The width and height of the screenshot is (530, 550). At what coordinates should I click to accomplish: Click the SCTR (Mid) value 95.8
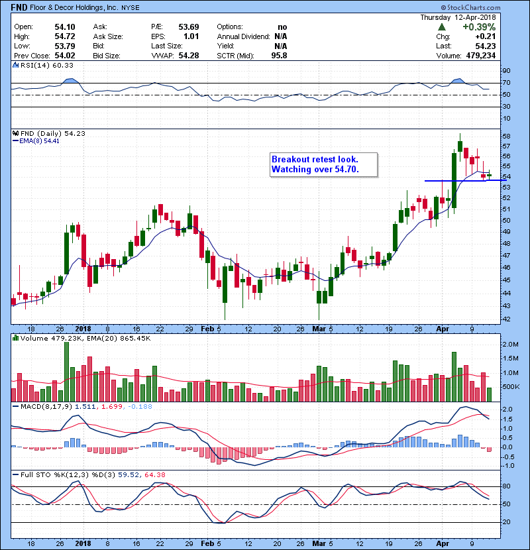(279, 56)
